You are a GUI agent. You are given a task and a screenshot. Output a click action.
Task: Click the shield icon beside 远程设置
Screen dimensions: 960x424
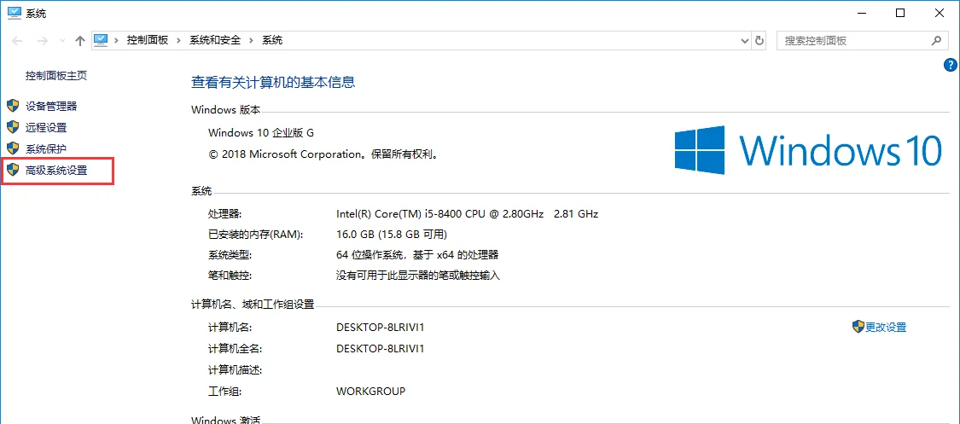(x=12, y=127)
